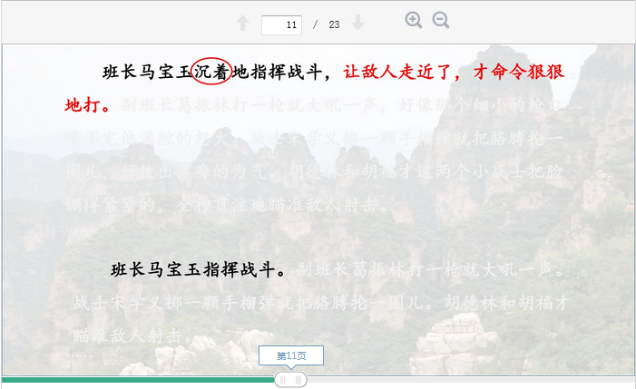This screenshot has height=389, width=636.
Task: Select the bold sentence 班长马宝玉指挥战斗。
Action: 199,269
